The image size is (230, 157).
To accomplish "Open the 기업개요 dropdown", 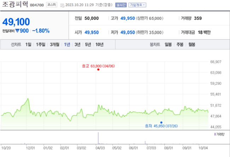I will (137, 5).
